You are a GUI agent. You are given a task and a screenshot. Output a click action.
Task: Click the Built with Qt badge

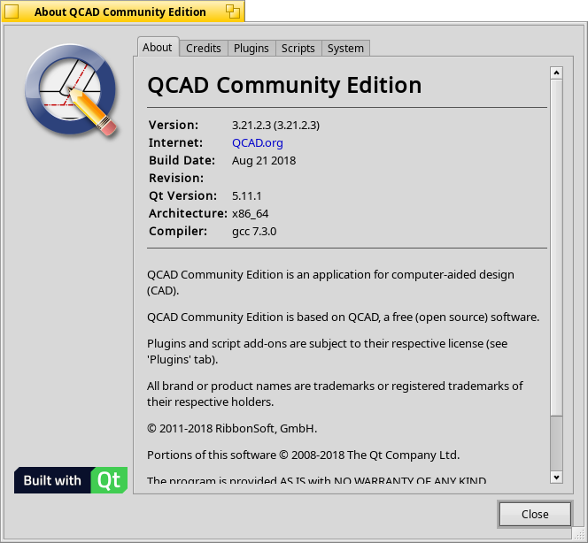pyautogui.click(x=71, y=480)
